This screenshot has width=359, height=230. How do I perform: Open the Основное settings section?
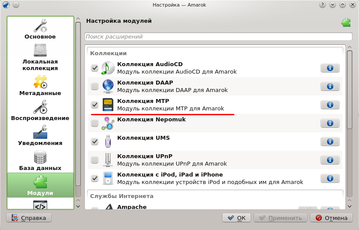coord(40,29)
